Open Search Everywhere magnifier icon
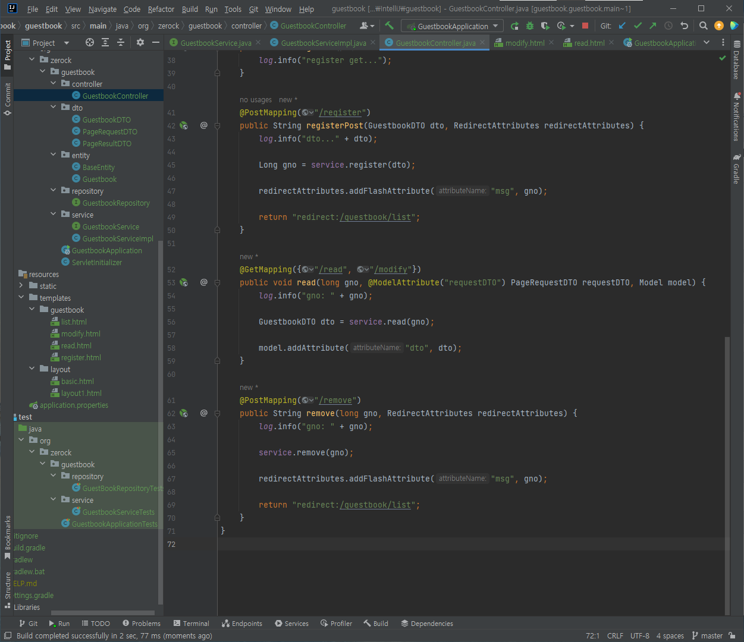The width and height of the screenshot is (744, 642). 704,26
